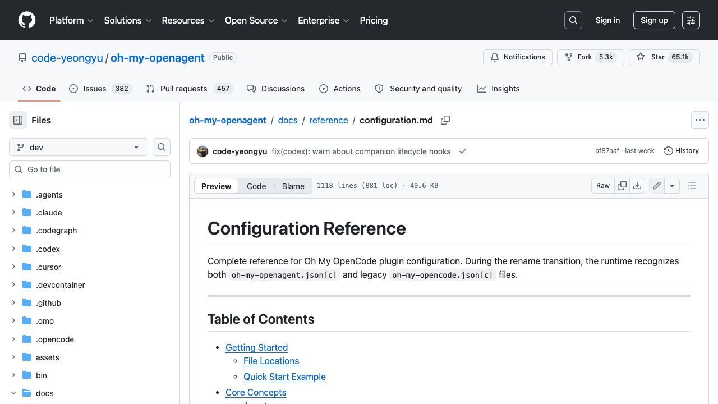Screen dimensions: 718x404
Task: Switch file view to Blame
Action: coord(293,186)
